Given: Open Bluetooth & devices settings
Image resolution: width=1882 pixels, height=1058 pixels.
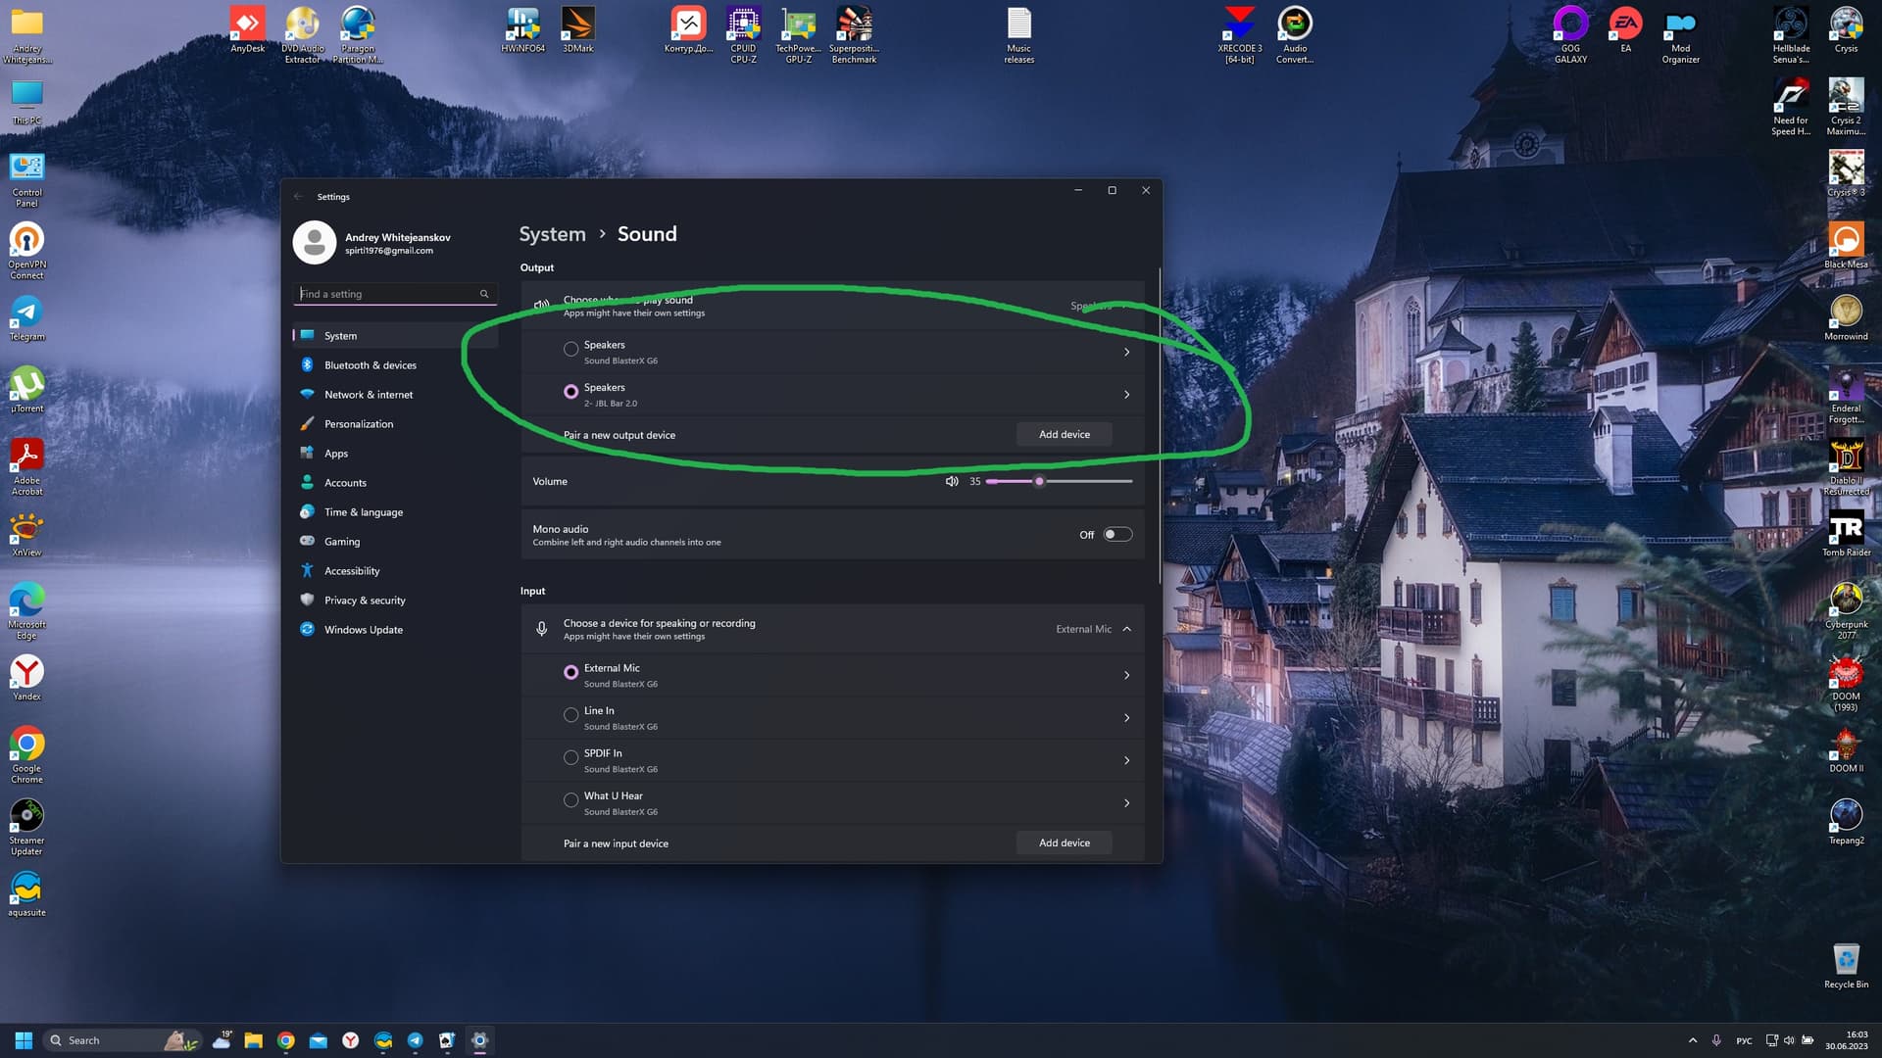Looking at the screenshot, I should tap(370, 365).
